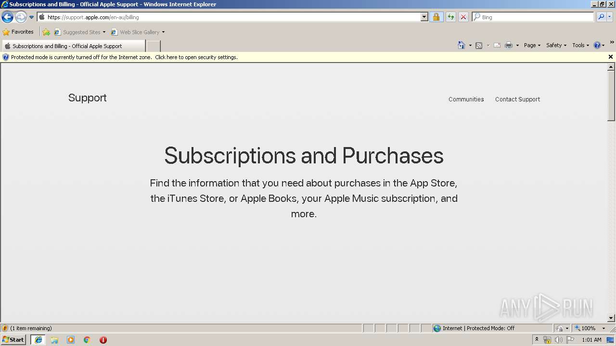Open the Favorites star button

pos(18,32)
